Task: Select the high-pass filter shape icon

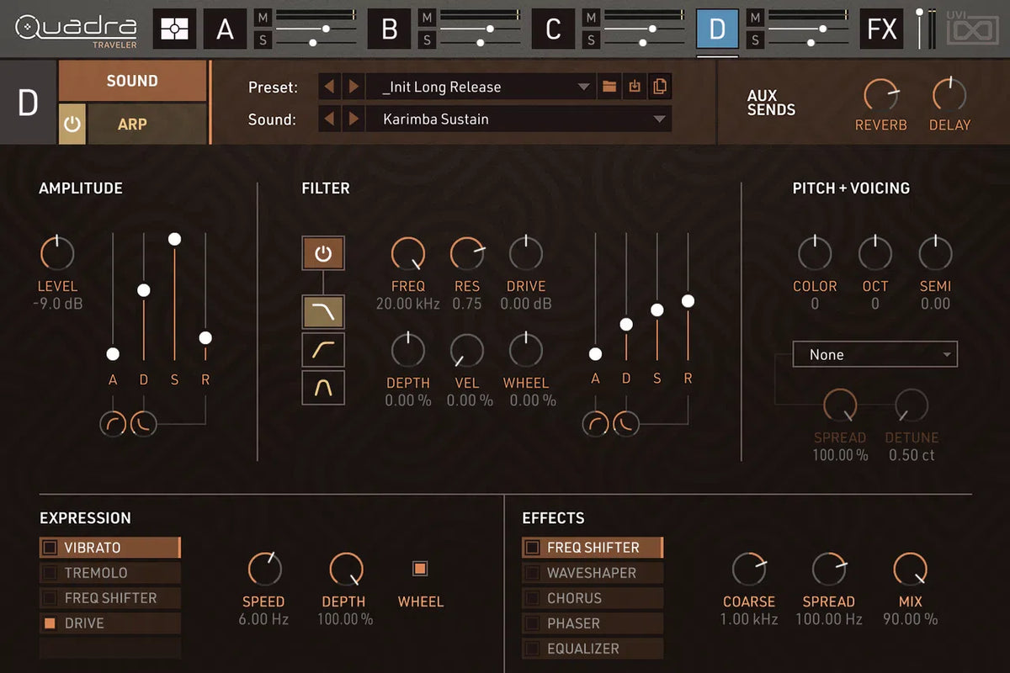Action: click(x=323, y=349)
